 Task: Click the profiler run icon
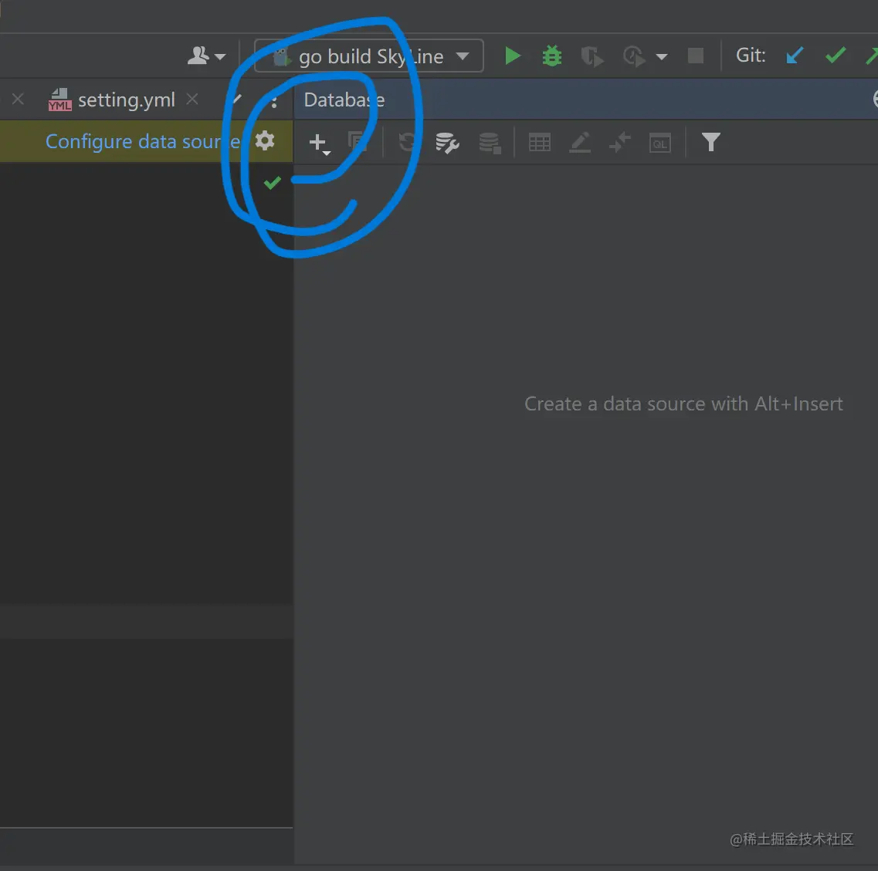[634, 56]
